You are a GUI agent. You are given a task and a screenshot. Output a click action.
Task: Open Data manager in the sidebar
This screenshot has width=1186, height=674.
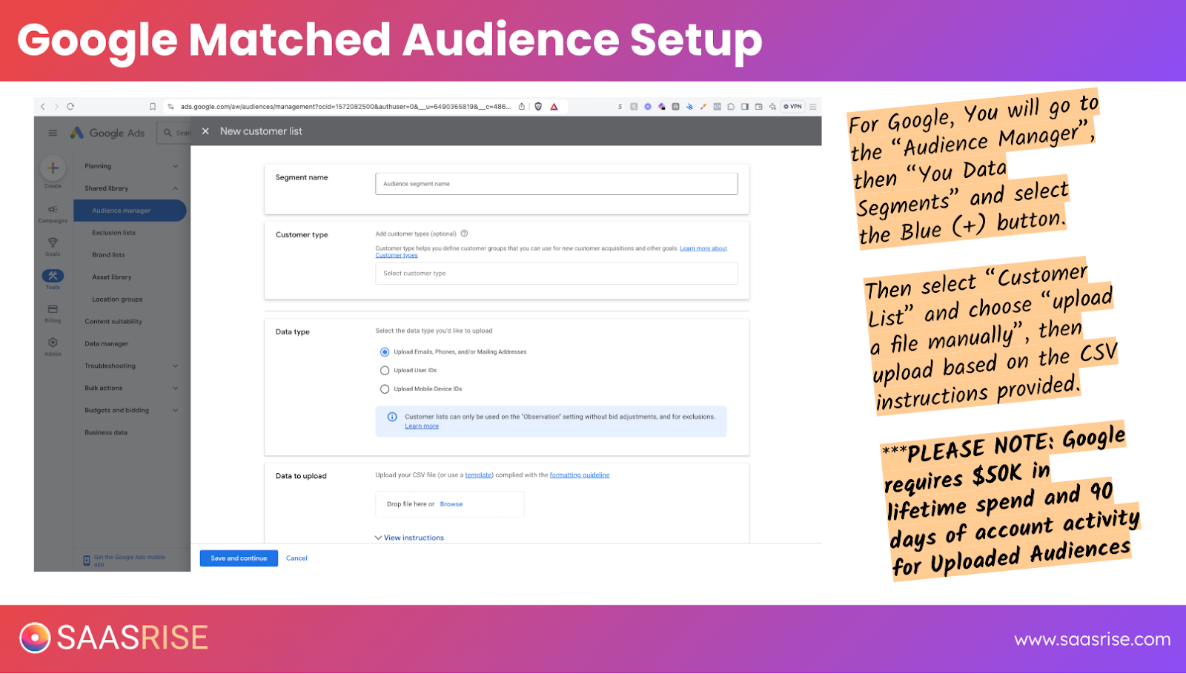(x=107, y=344)
